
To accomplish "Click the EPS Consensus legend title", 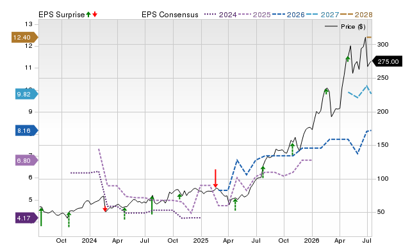I will coord(170,15).
